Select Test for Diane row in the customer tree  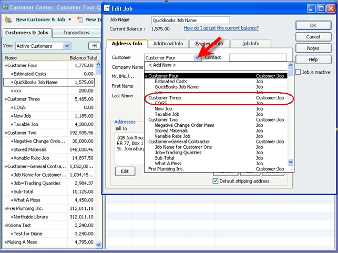pyautogui.click(x=49, y=234)
